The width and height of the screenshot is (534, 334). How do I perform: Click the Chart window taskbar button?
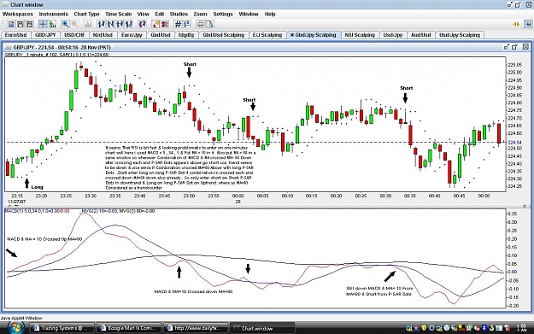coord(262,328)
